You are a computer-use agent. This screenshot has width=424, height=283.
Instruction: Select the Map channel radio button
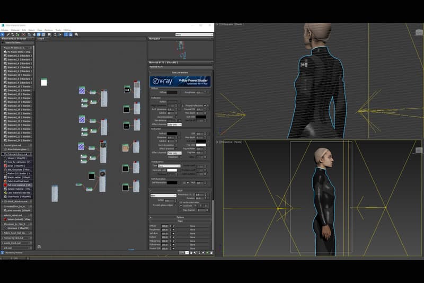point(181,210)
